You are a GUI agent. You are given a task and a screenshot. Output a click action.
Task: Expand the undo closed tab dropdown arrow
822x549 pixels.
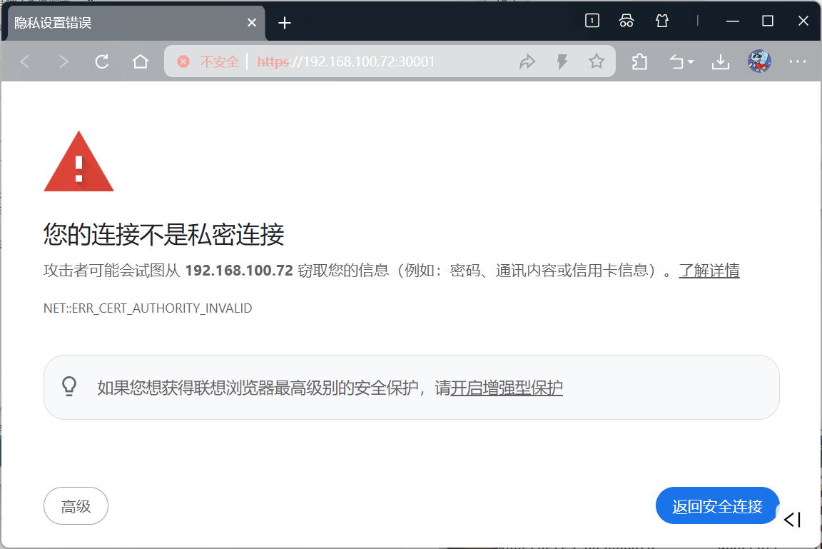tap(691, 62)
